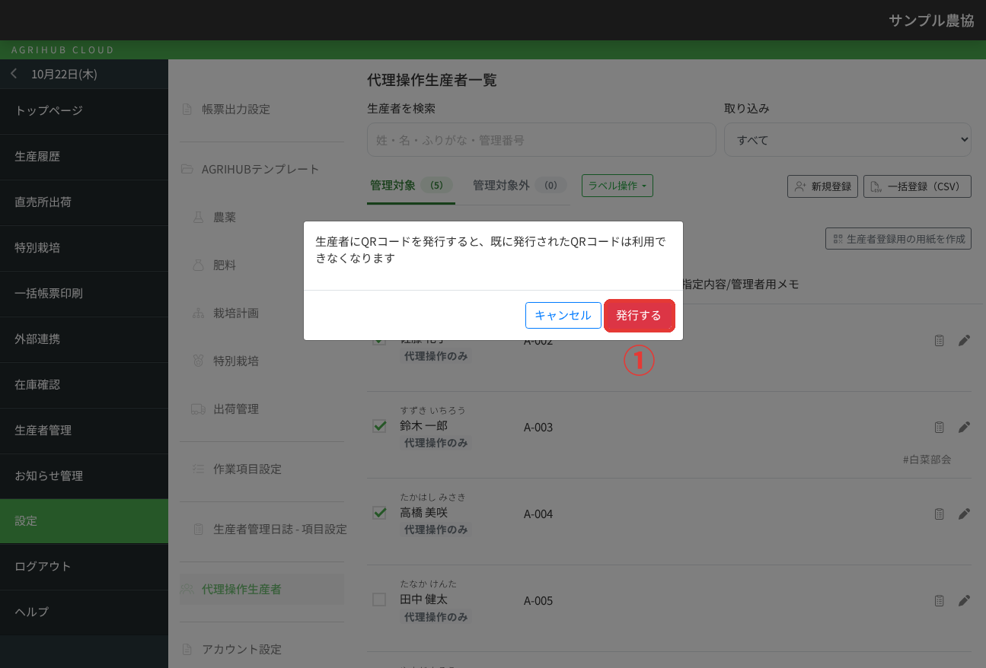Go back using arrow beside 10月22日(木)
This screenshot has width=986, height=668.
click(14, 74)
